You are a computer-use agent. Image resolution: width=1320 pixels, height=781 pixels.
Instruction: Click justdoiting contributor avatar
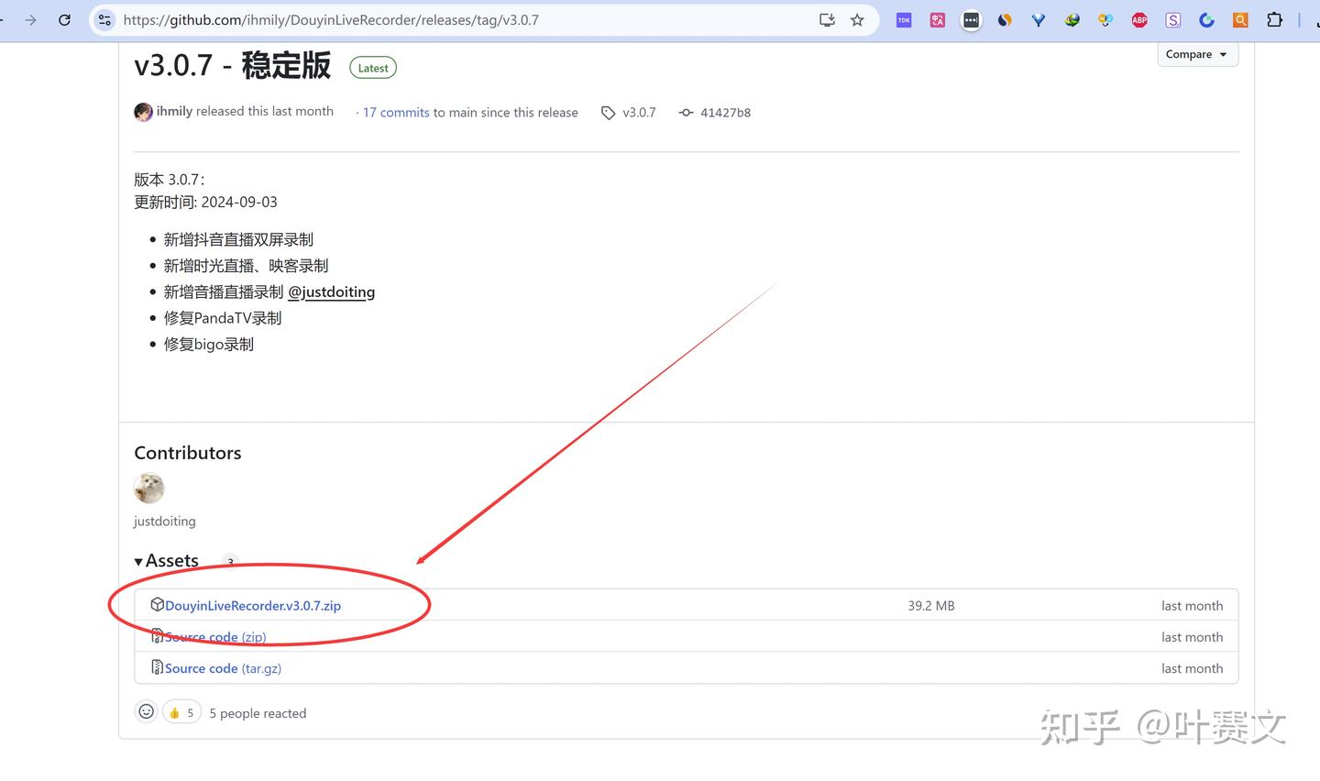coord(148,488)
